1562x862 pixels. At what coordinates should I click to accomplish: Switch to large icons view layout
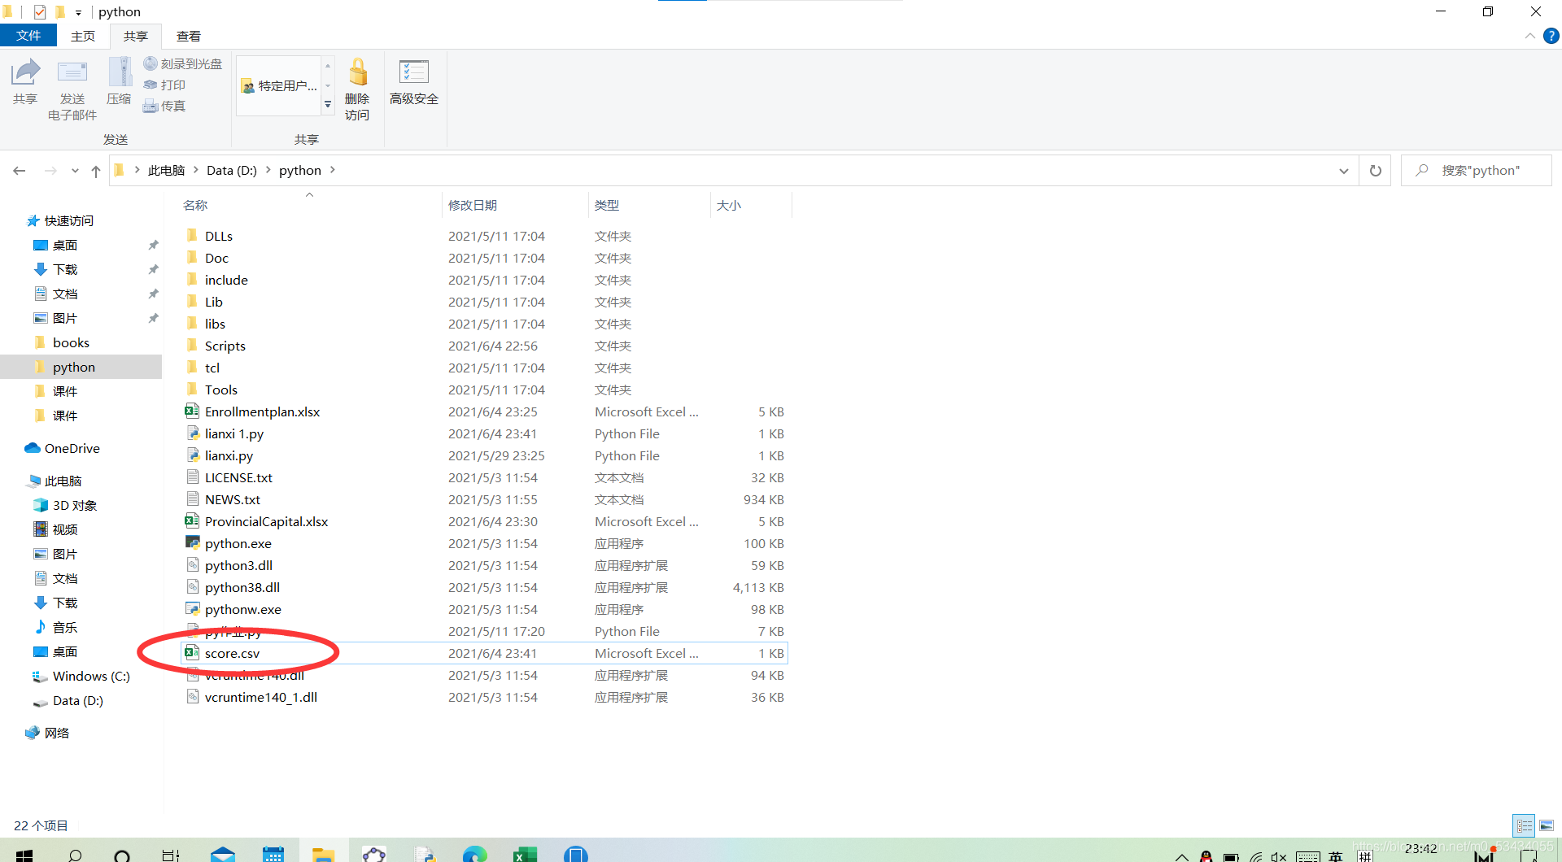[x=1546, y=825]
